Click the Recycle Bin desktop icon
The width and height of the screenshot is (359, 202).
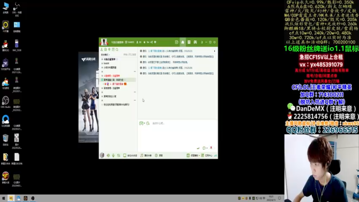pyautogui.click(x=5, y=140)
